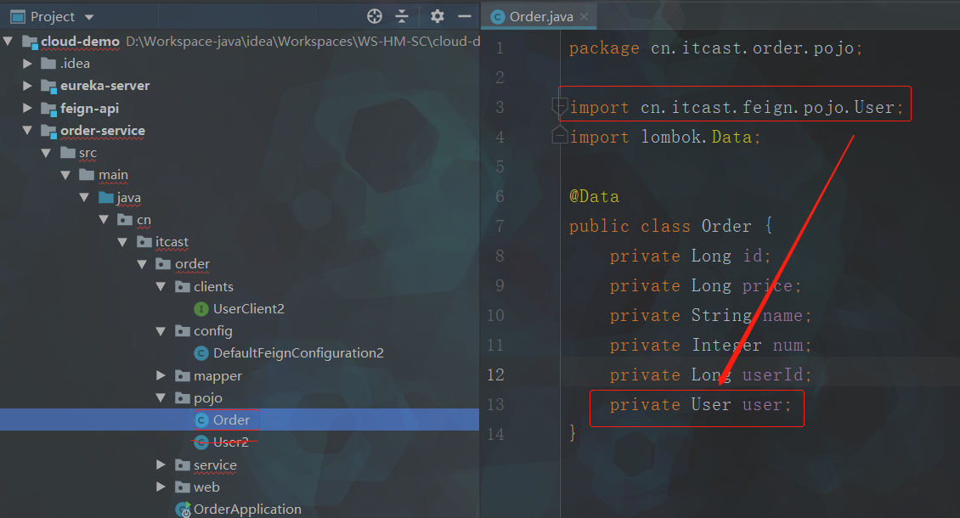Click the OrderApplication run class icon

click(183, 510)
